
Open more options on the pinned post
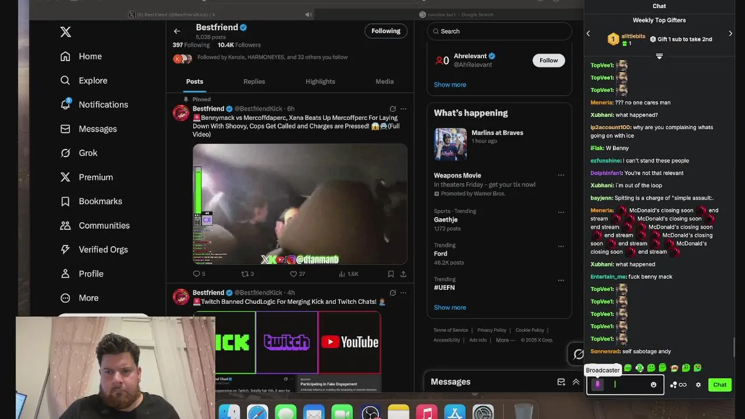click(403, 109)
